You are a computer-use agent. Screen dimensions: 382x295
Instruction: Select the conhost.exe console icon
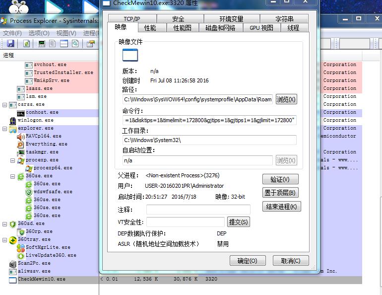[21, 113]
